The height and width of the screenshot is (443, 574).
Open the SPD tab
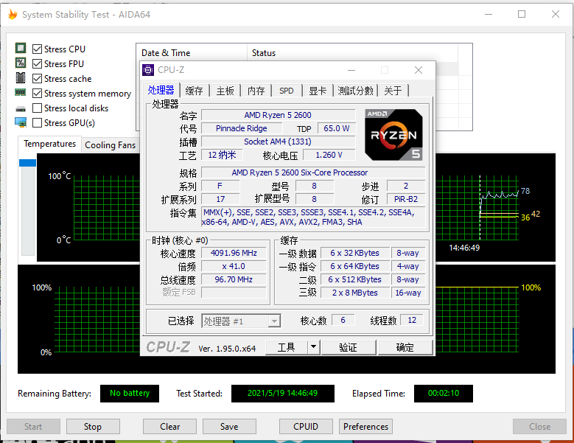click(x=287, y=91)
